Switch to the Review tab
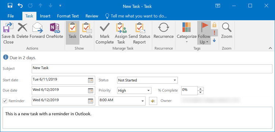 [92, 16]
